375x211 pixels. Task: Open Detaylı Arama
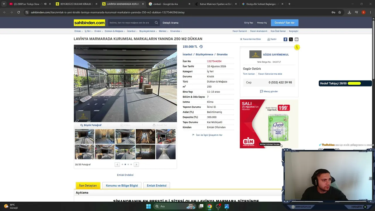(x=171, y=23)
